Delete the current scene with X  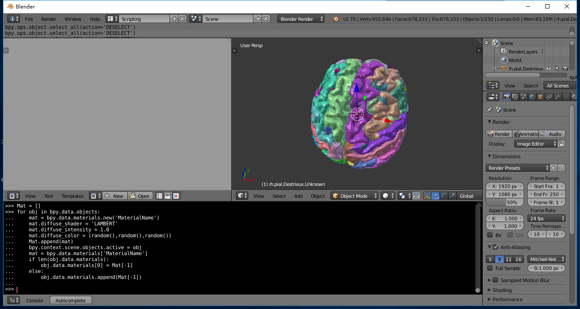point(266,19)
